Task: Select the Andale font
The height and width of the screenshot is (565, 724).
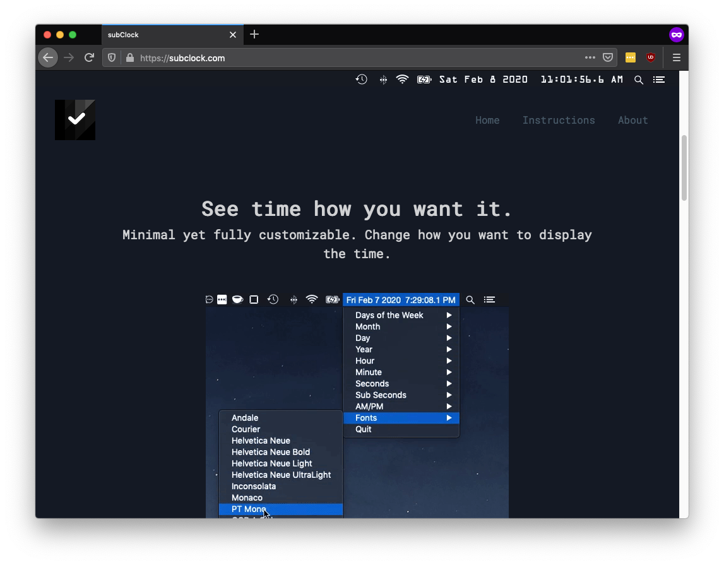Action: point(281,418)
